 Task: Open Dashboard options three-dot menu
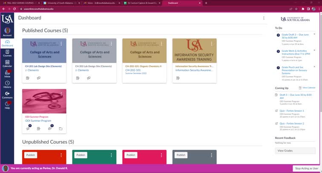pos(264,18)
